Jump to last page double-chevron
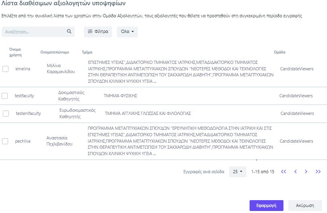The image size is (327, 213). (x=318, y=172)
